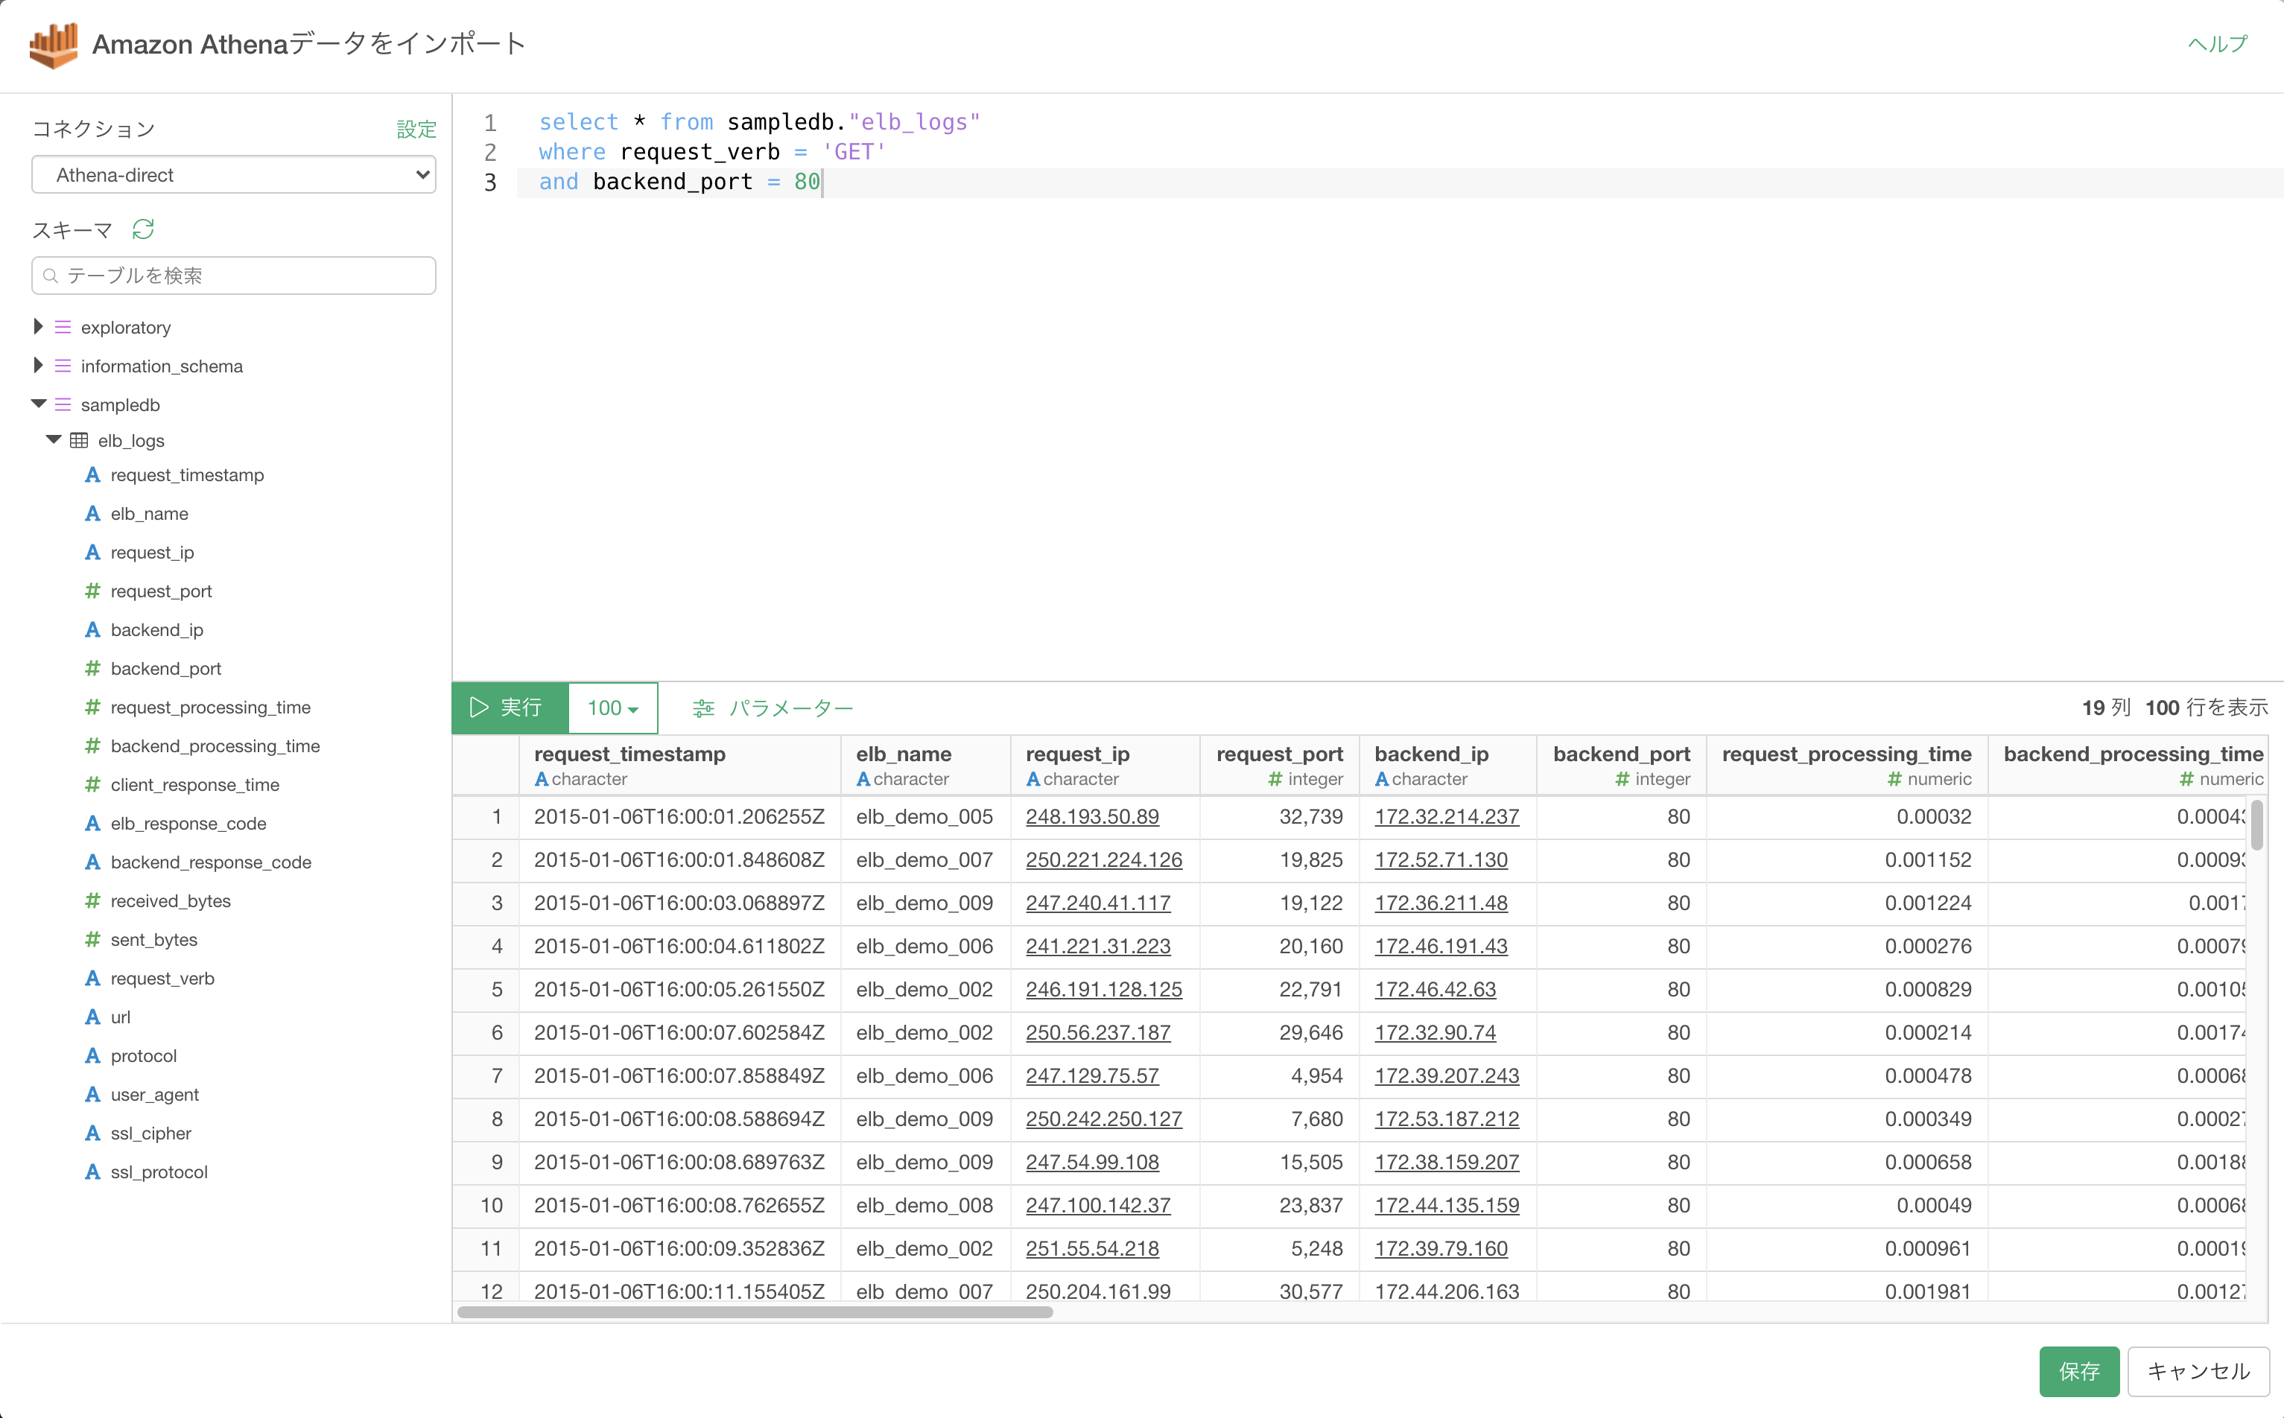The image size is (2284, 1418).
Task: Refresh the schema list icon
Action: (144, 229)
